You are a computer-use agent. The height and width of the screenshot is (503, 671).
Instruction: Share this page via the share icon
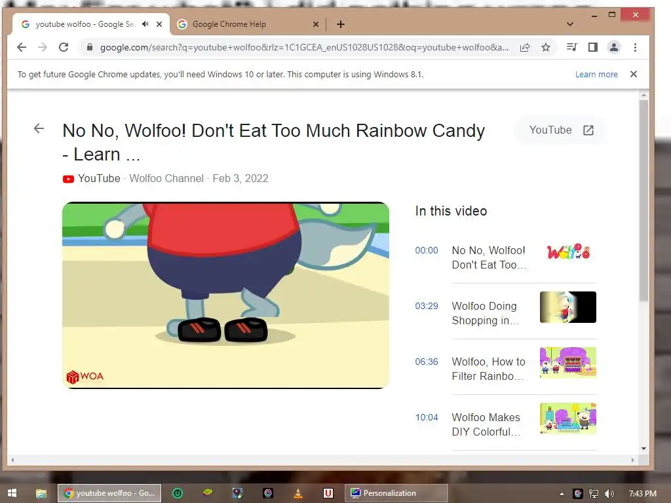[x=525, y=47]
